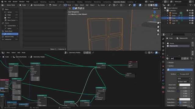Hide Cube.001 with its eye icon

point(190,21)
